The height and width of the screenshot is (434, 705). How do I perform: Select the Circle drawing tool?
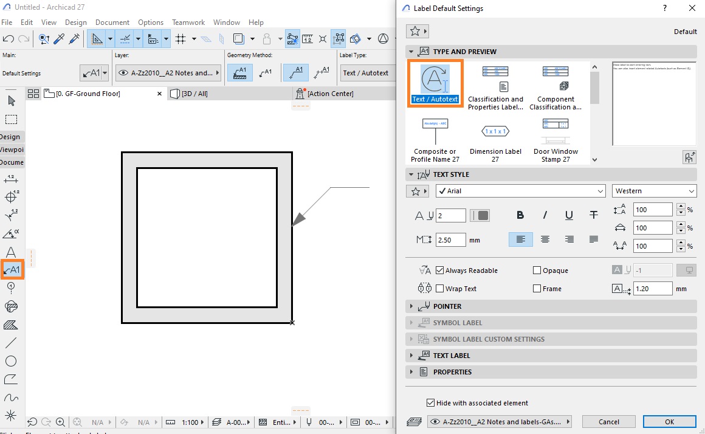point(11,361)
